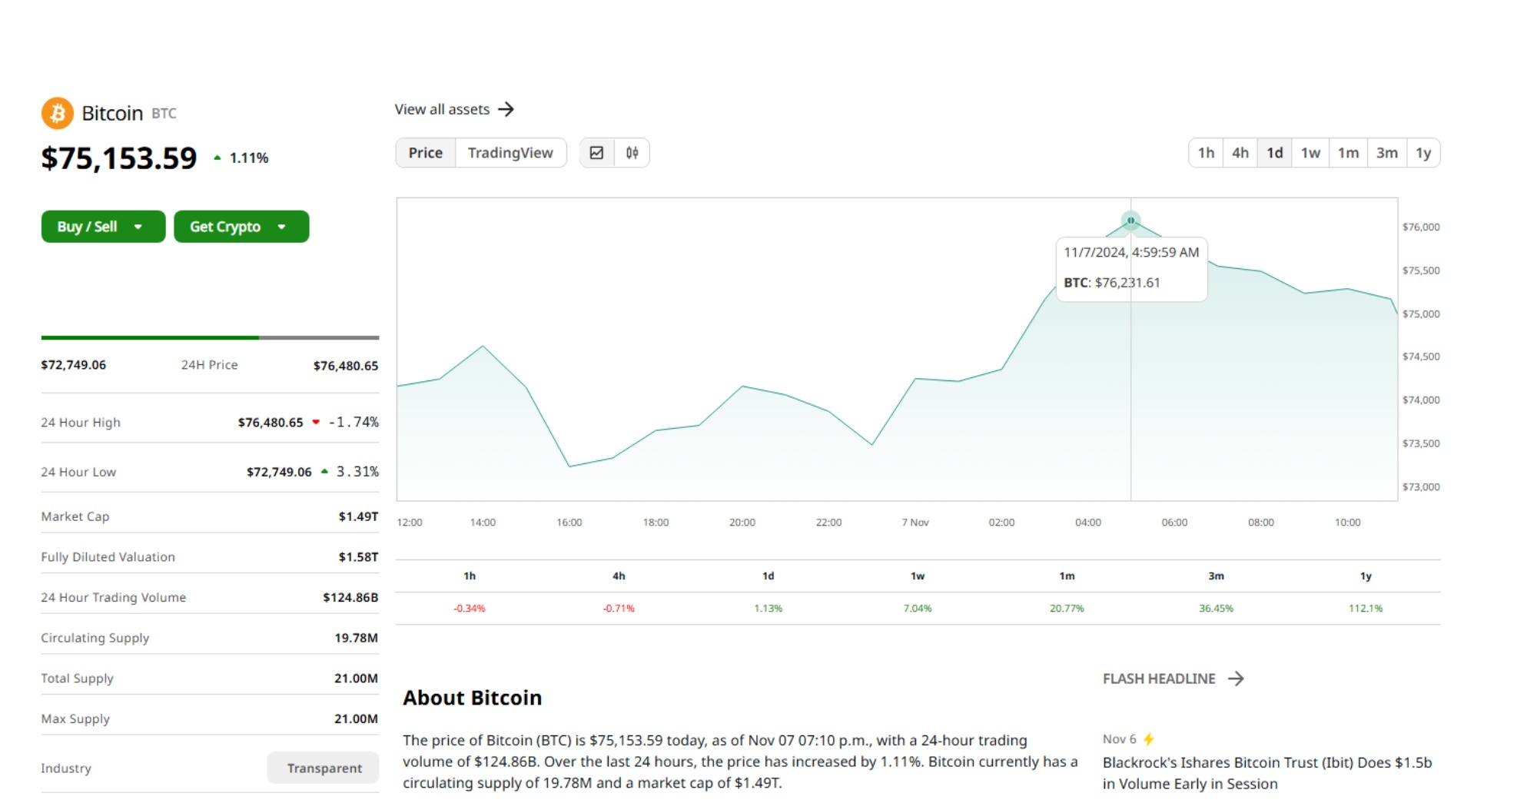Click the 1y performance value 112.1%
1537x803 pixels.
coord(1366,608)
